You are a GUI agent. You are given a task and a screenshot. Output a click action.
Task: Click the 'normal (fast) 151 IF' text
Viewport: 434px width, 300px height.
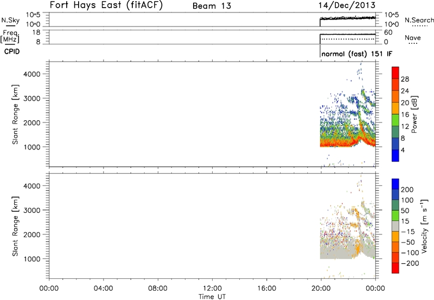click(x=357, y=54)
